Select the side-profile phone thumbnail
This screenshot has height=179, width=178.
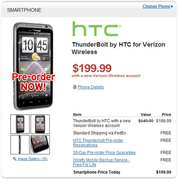20,145
